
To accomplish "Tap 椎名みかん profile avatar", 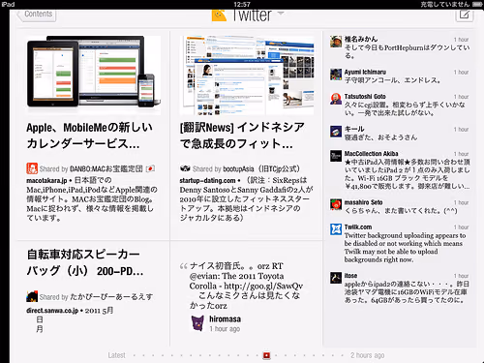I will [x=336, y=42].
